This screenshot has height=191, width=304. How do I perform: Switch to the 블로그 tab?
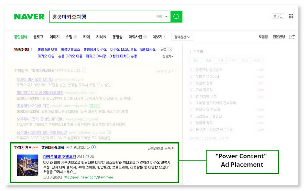coord(38,37)
